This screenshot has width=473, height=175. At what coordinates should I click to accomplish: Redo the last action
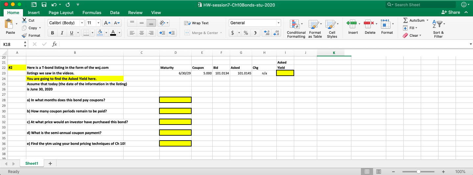coord(68,5)
